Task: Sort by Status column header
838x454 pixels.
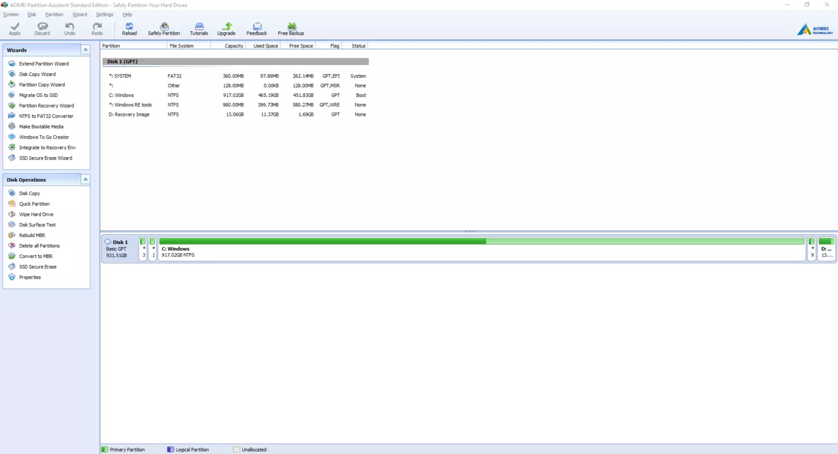Action: [355, 45]
